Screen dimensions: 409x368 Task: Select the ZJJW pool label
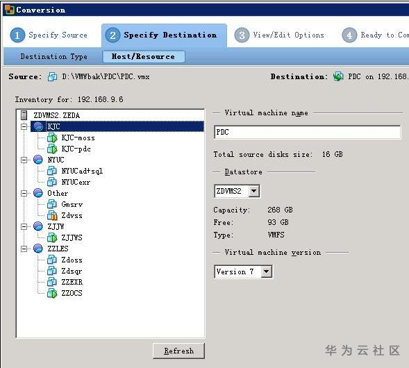[x=56, y=226]
